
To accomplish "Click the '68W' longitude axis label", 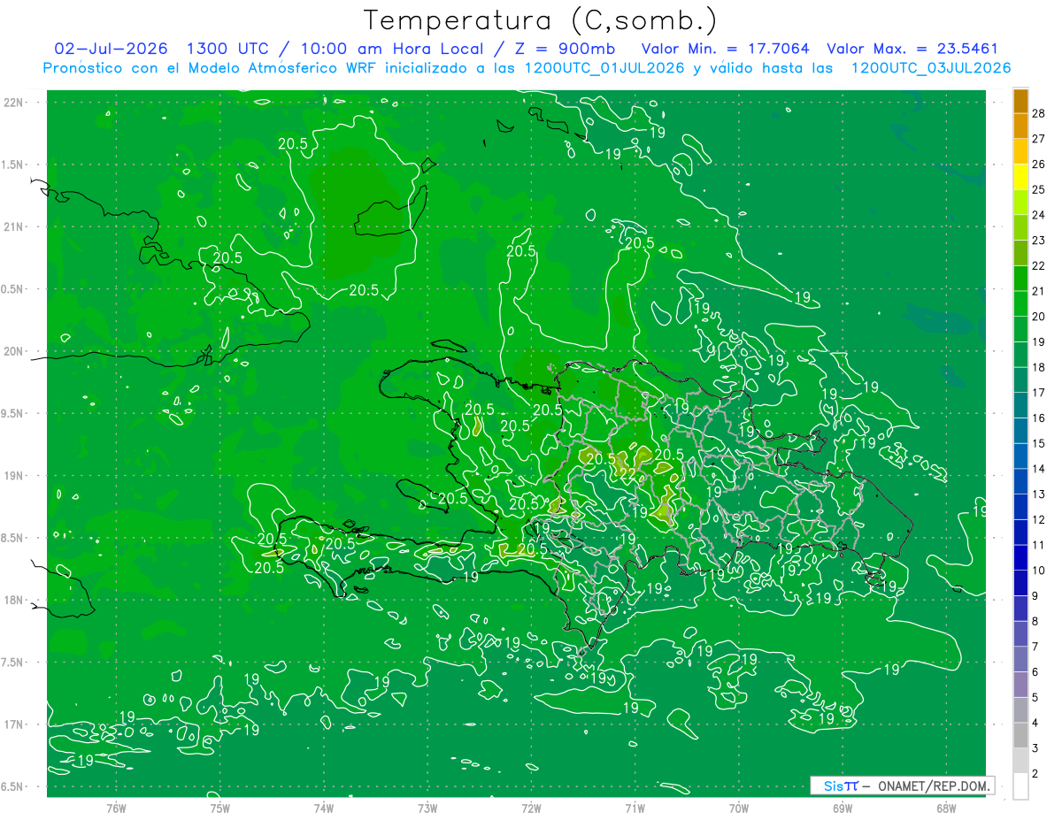I will tap(945, 809).
